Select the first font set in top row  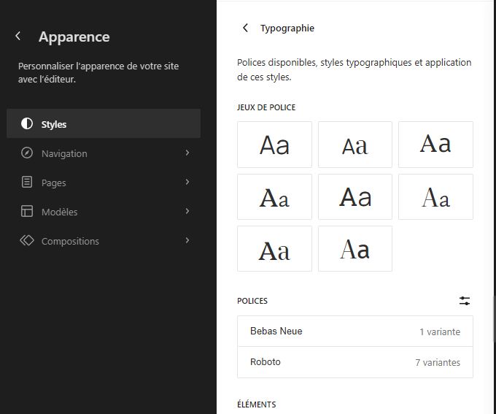pyautogui.click(x=274, y=145)
